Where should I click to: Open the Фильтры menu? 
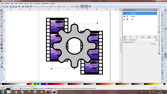(x=37, y=3)
